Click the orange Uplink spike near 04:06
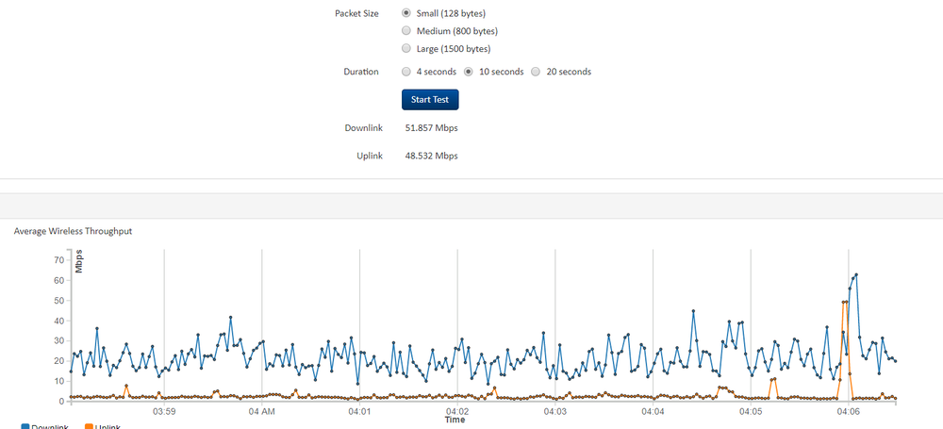Viewport: 943px width, 429px height. click(845, 303)
